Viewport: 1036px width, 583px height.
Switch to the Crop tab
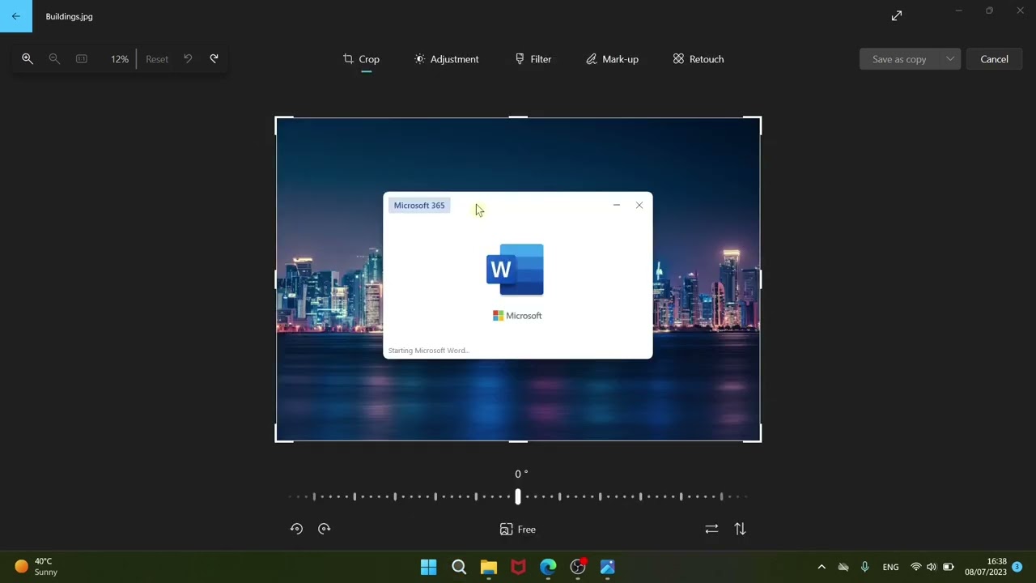pos(361,59)
